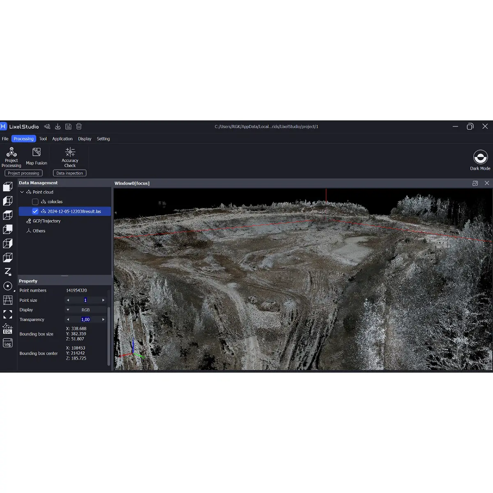Open the Log panel icon
493x493 pixels.
7,343
